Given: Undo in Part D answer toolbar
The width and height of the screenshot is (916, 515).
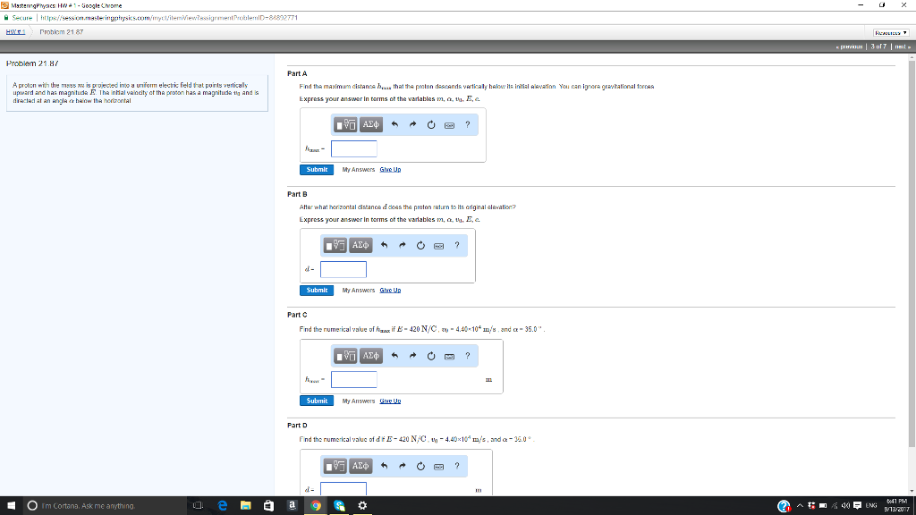Looking at the screenshot, I should (x=385, y=466).
